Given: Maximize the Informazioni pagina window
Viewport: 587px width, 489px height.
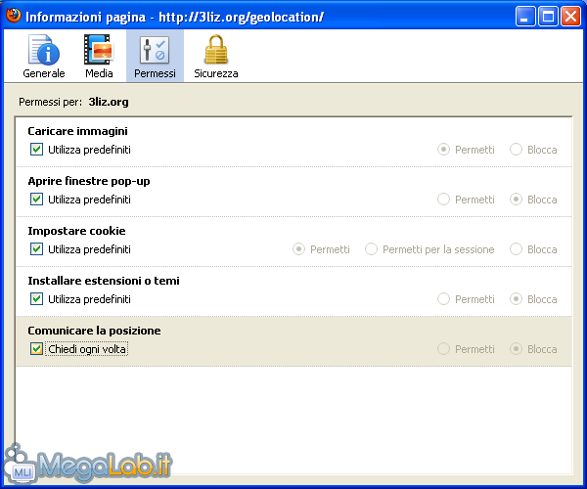Looking at the screenshot, I should click(548, 16).
